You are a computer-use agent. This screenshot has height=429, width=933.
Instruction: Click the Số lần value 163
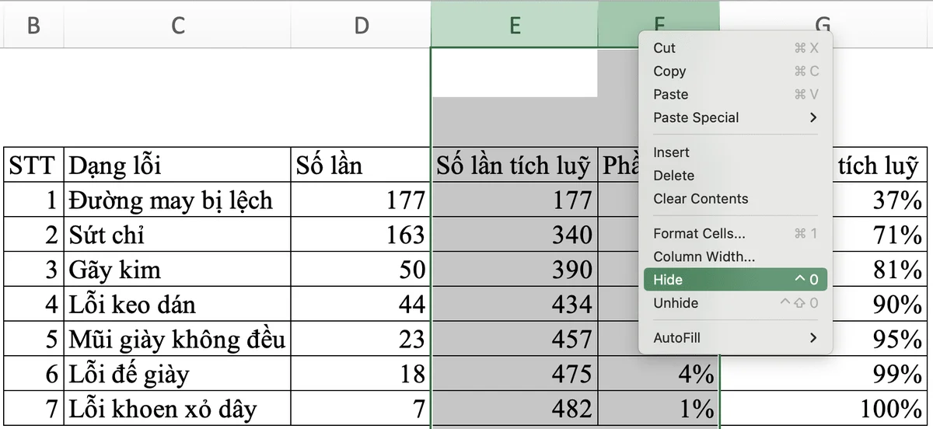(361, 235)
